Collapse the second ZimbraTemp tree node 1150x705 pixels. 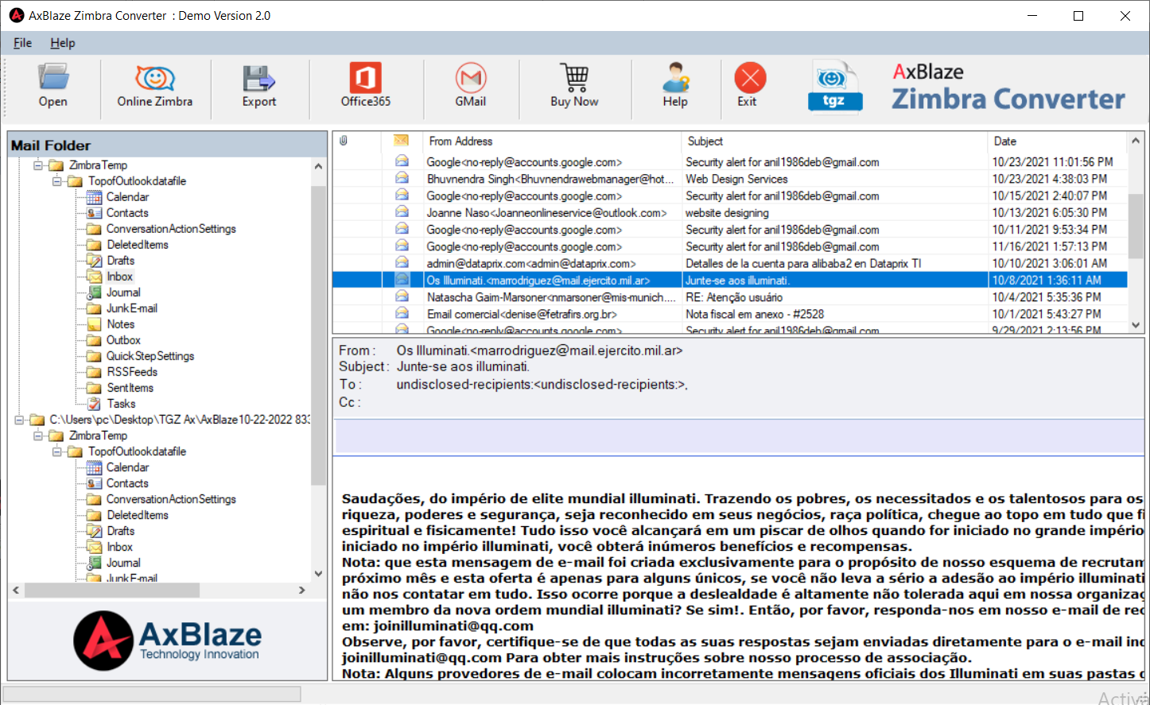click(x=37, y=436)
